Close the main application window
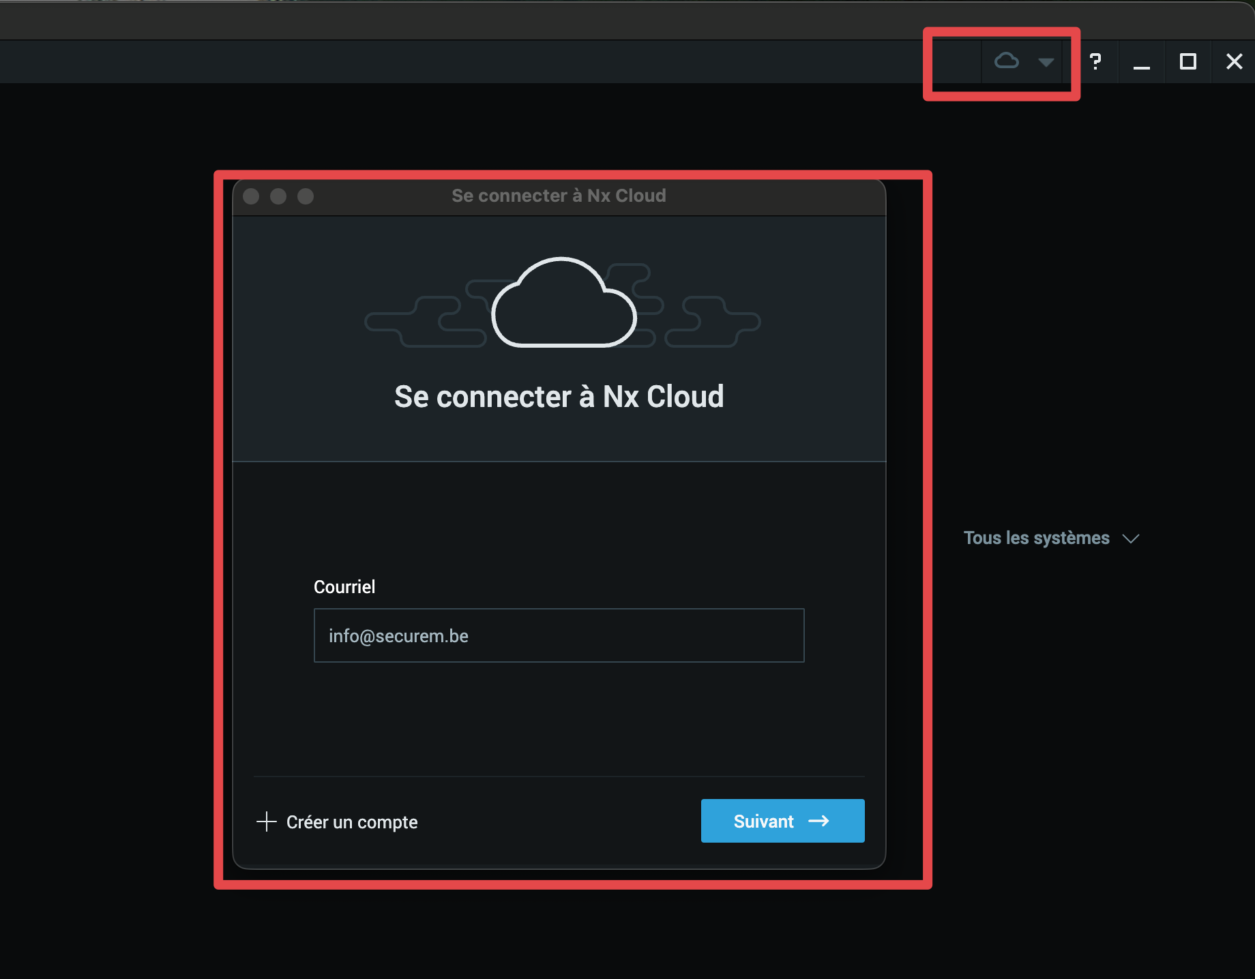 pos(1234,61)
